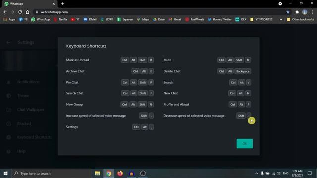The width and height of the screenshot is (317, 178).
Task: Open the OLX bookmark
Action: pos(241,19)
